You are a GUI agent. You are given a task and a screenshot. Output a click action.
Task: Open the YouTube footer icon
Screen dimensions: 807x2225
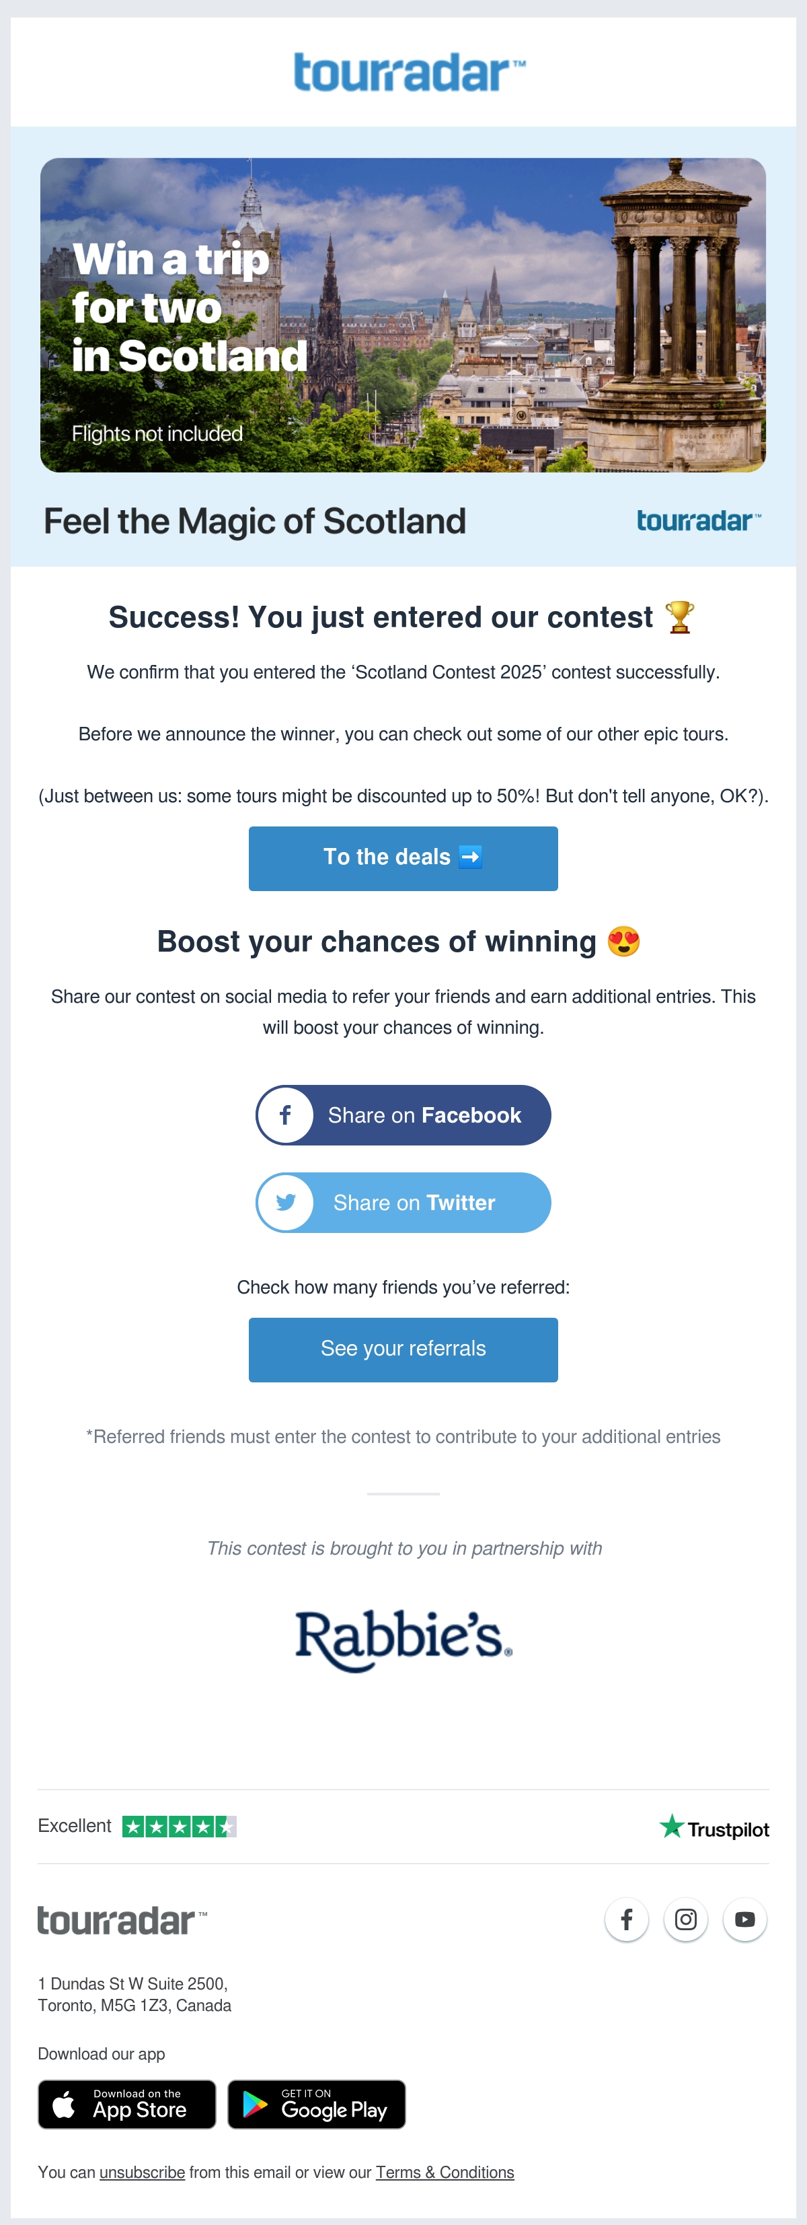745,1918
